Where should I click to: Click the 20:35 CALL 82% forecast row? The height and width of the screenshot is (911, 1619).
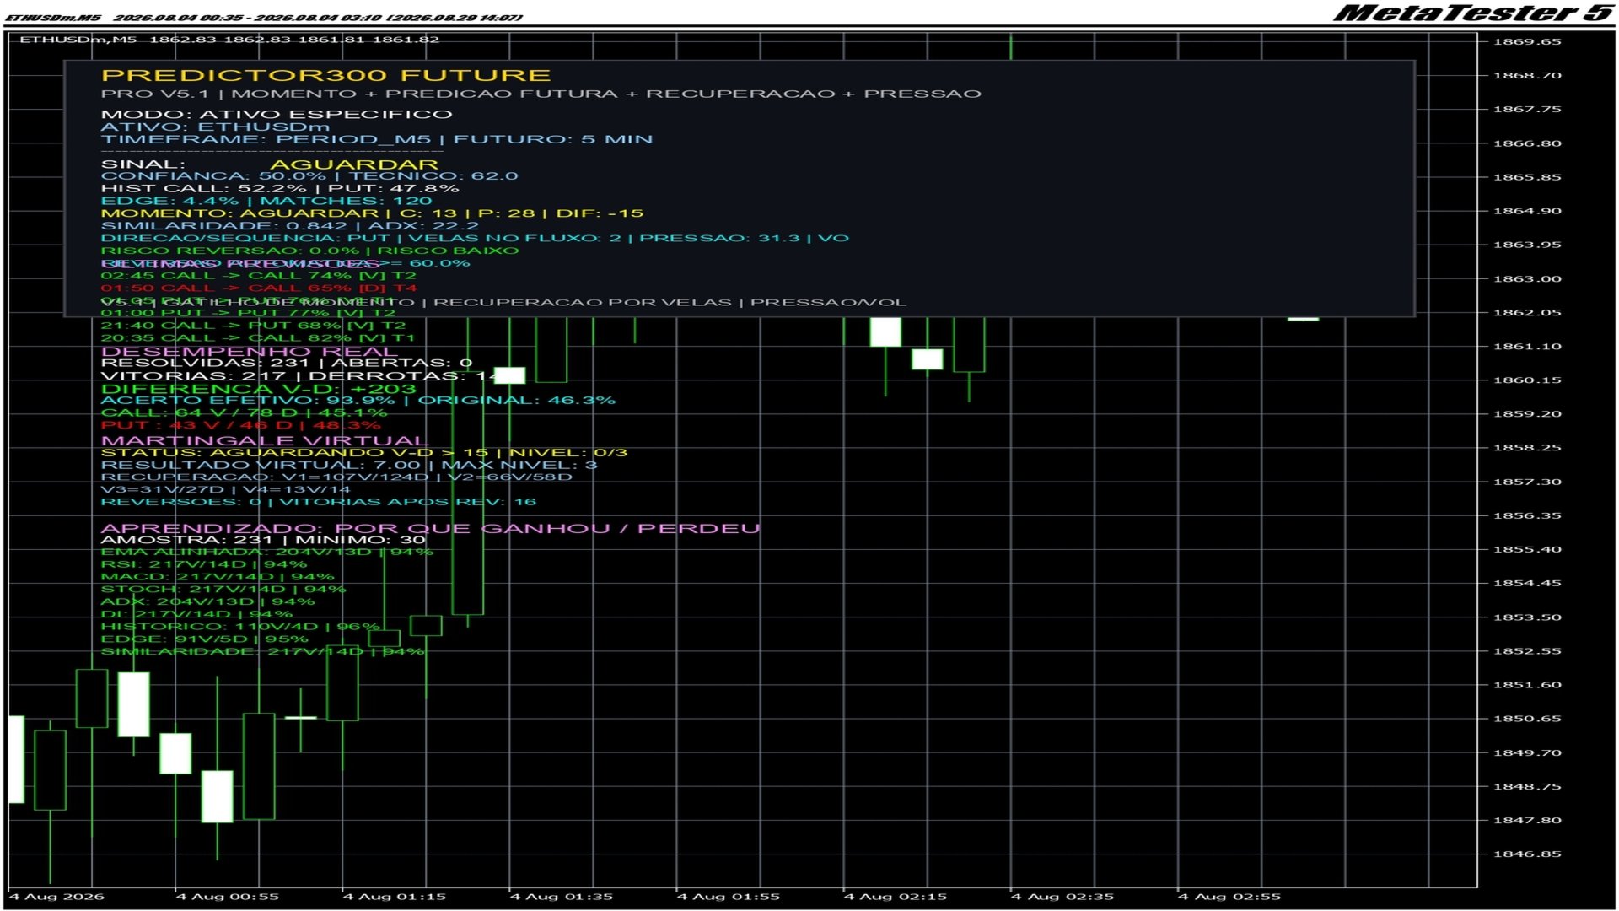[258, 338]
